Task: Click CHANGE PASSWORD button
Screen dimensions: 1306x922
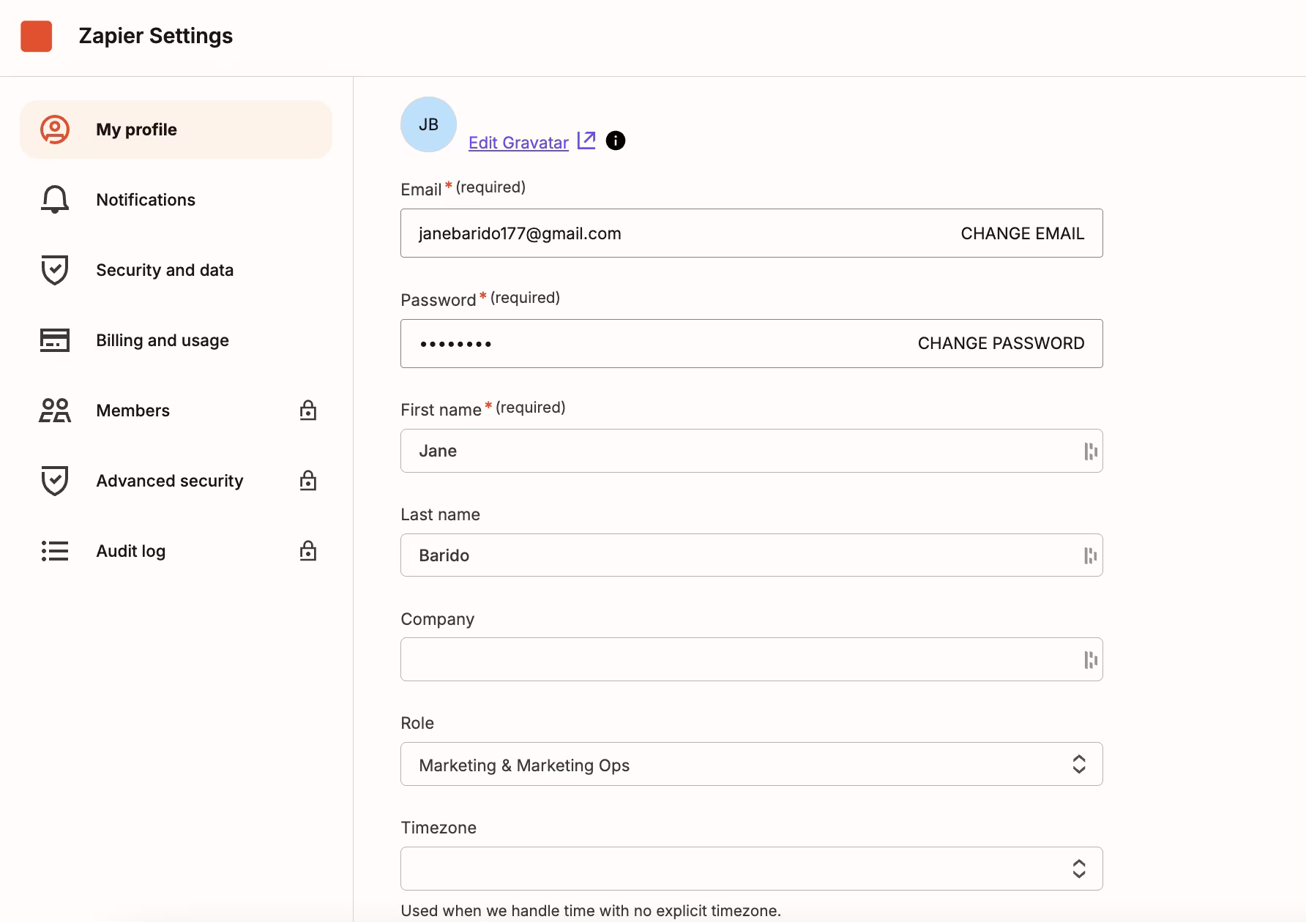Action: click(1001, 343)
